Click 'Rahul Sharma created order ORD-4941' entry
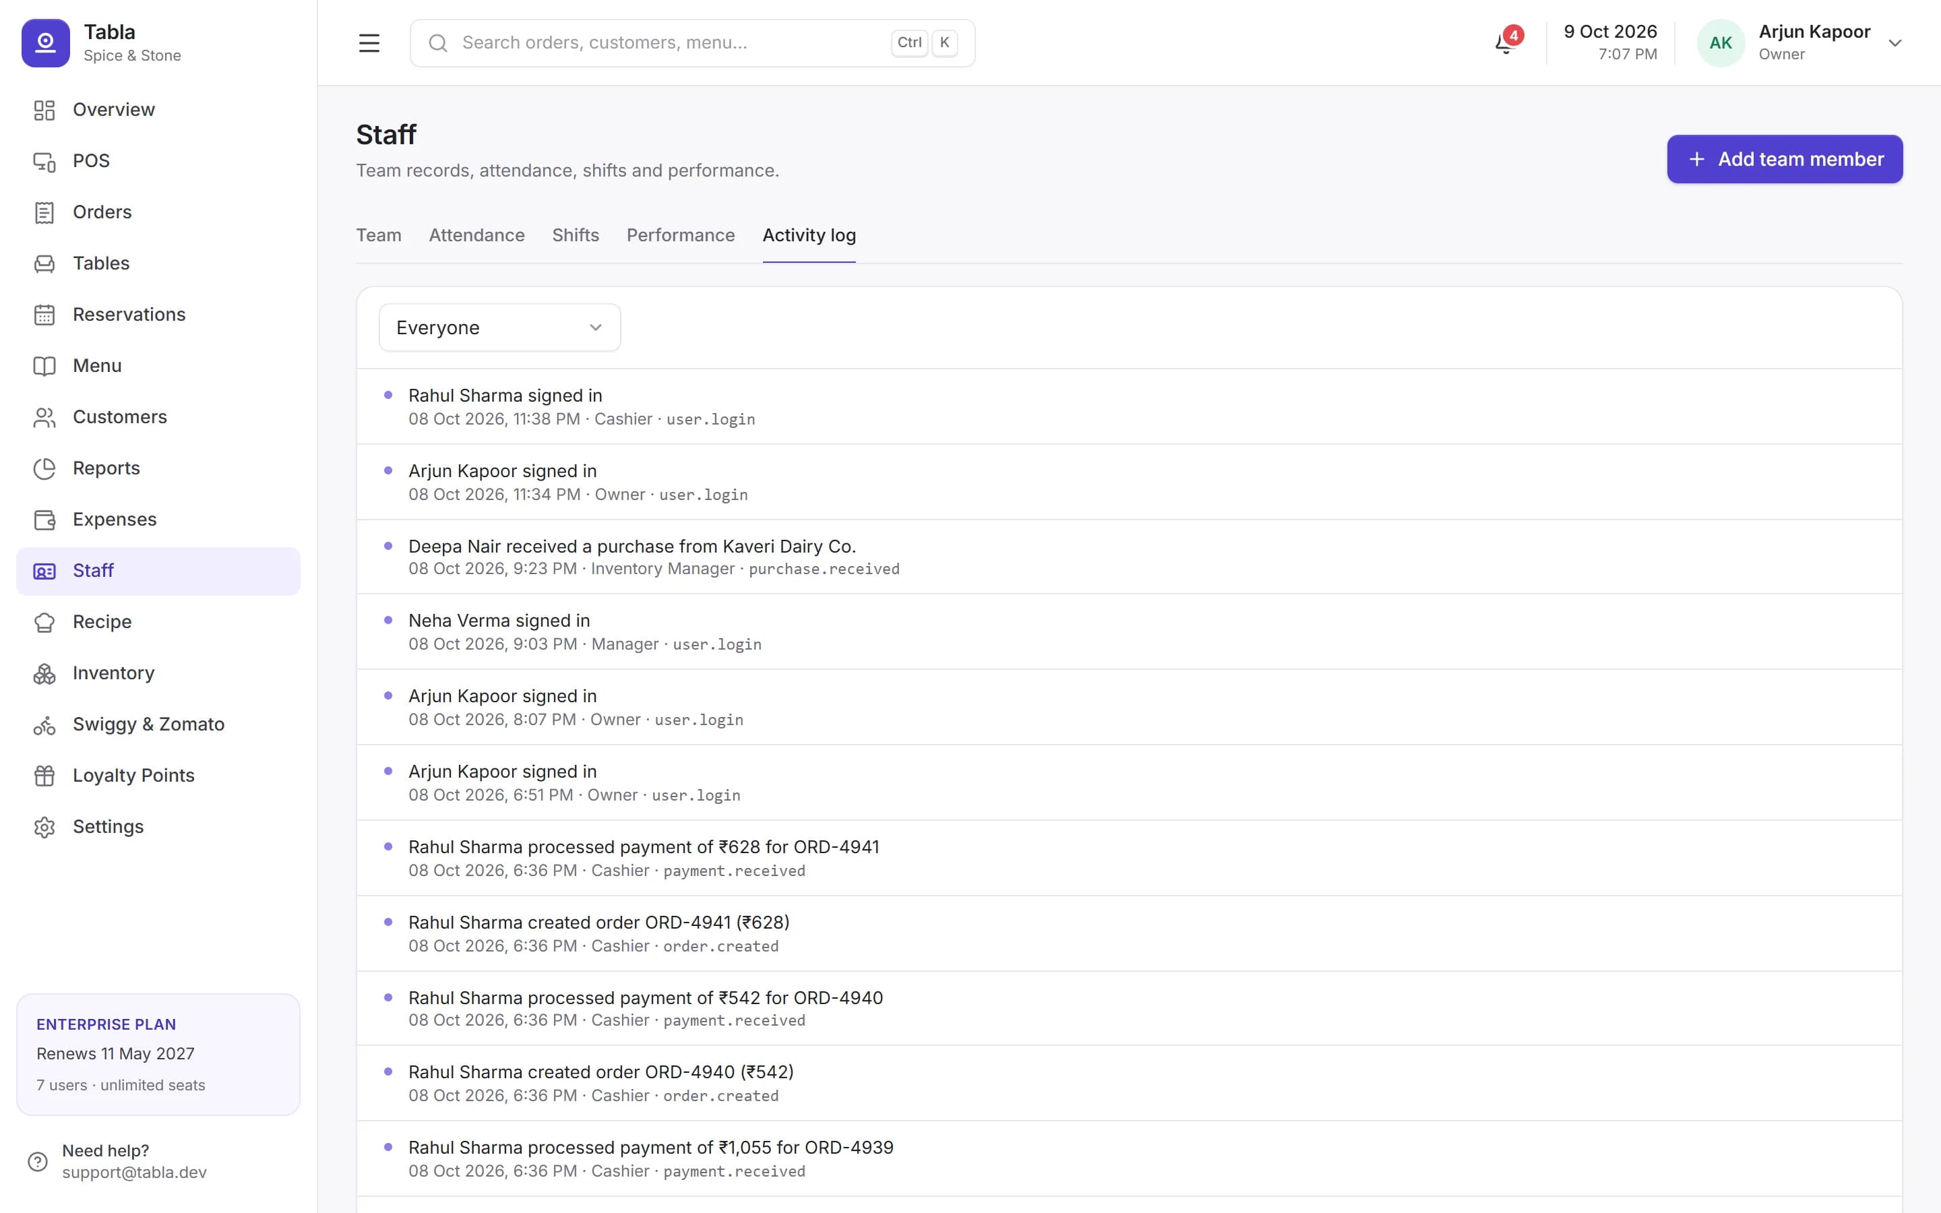The width and height of the screenshot is (1941, 1213). tap(1128, 933)
